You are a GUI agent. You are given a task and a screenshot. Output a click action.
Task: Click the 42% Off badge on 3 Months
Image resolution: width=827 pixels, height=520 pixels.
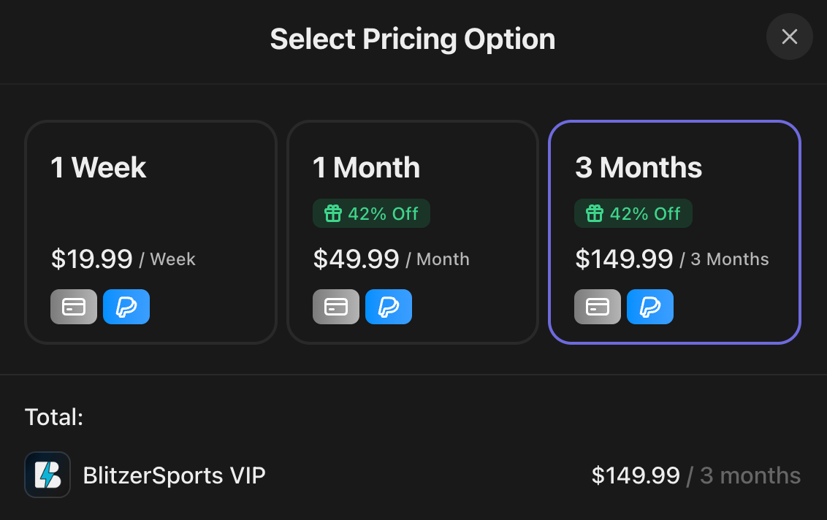pyautogui.click(x=633, y=213)
